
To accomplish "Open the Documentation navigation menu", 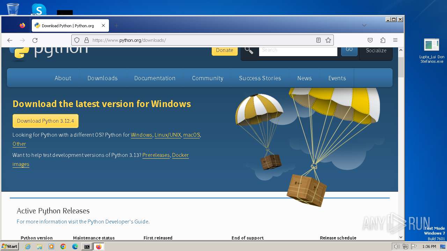I will (x=155, y=78).
